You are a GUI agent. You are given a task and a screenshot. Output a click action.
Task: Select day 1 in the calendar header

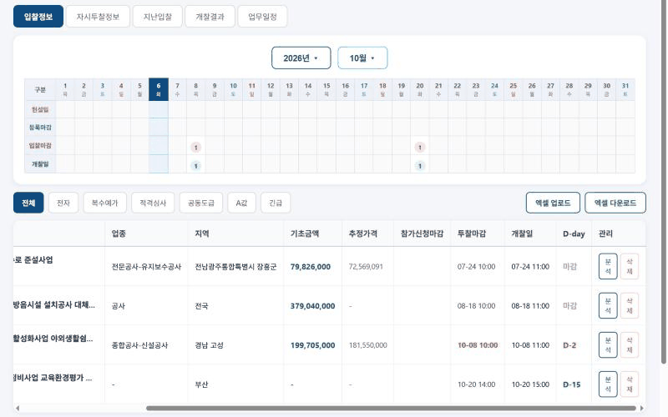[65, 89]
